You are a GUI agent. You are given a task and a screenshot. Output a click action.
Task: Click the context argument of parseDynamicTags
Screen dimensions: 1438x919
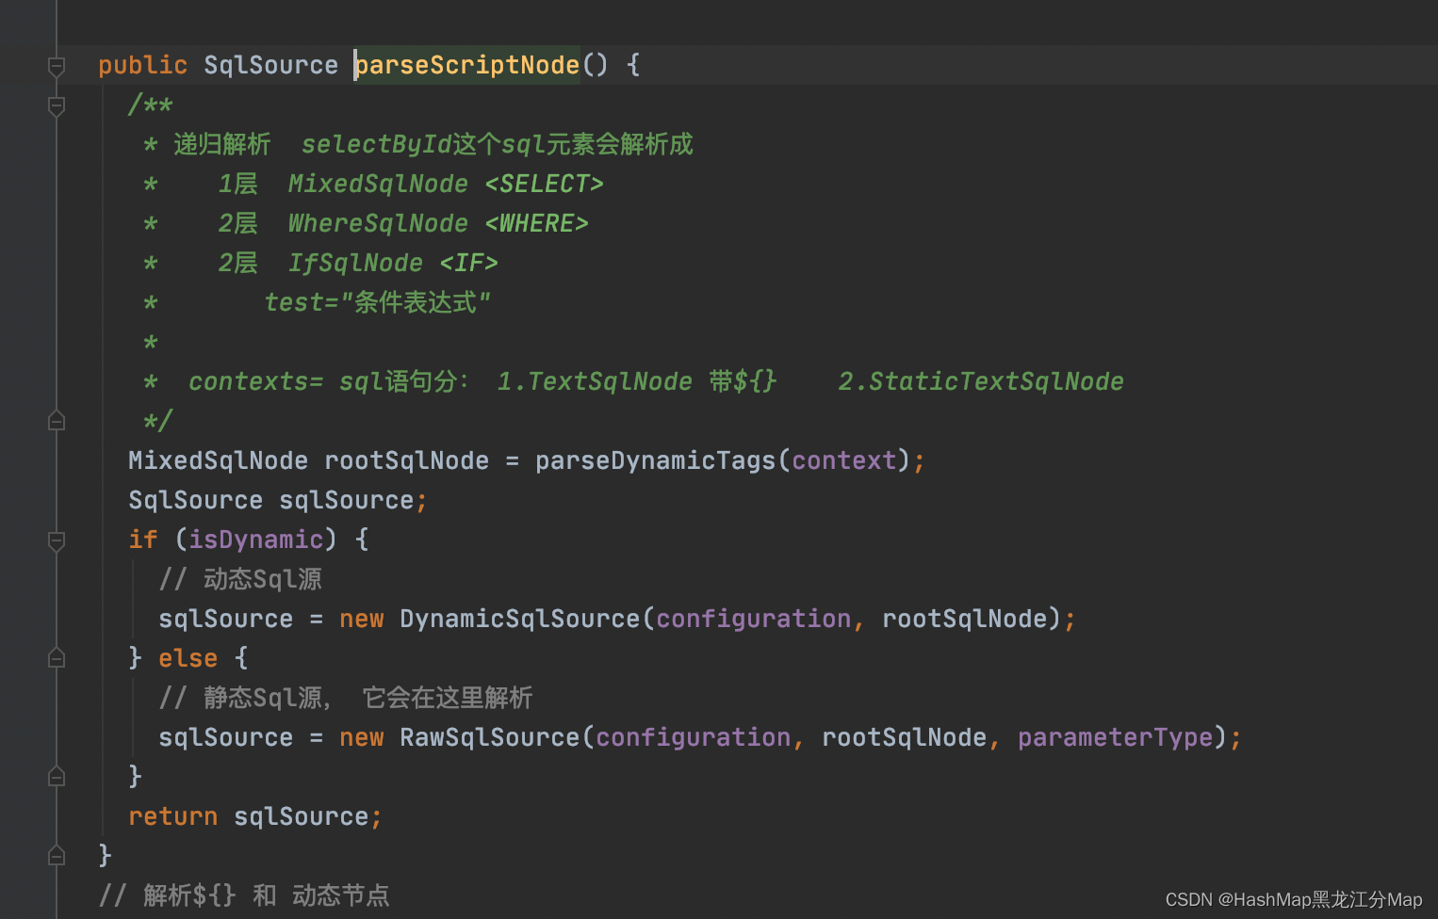point(843,460)
